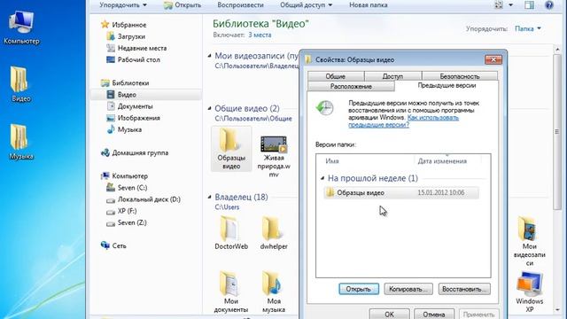Screen dimensions: 567x319
Task: Switch to the Общие tab
Action: 336,76
